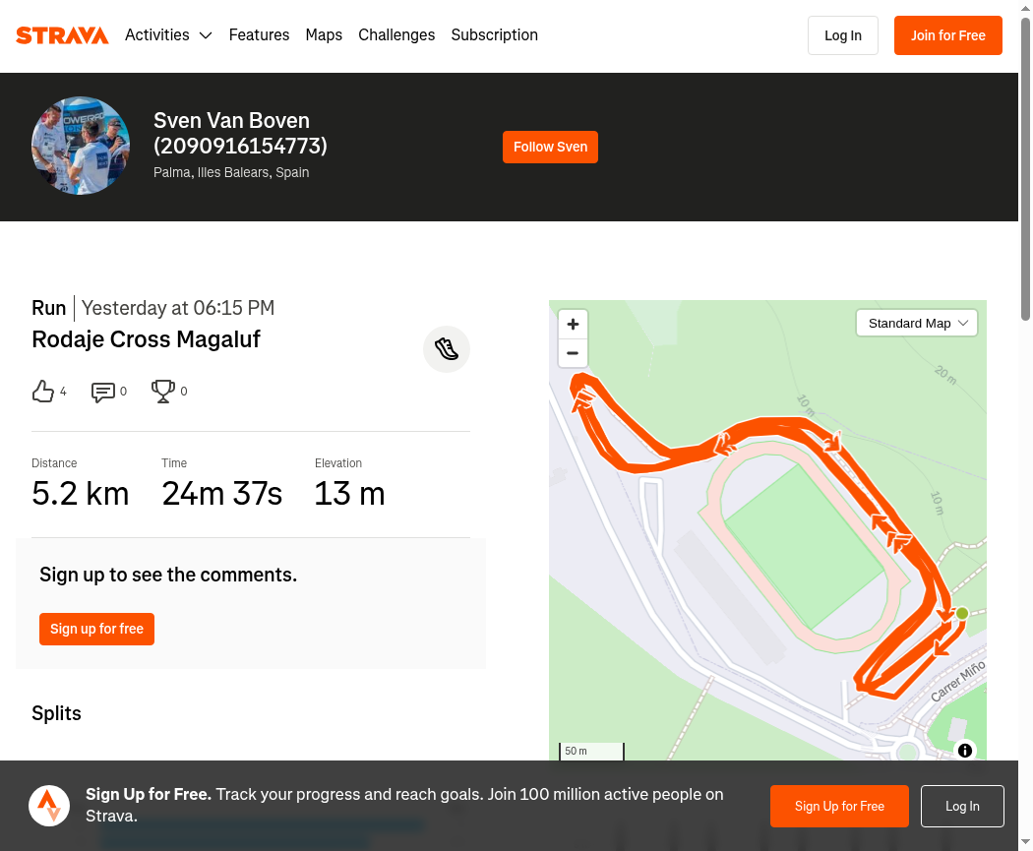
Task: Click the trophy achievements icon
Action: coord(162,392)
